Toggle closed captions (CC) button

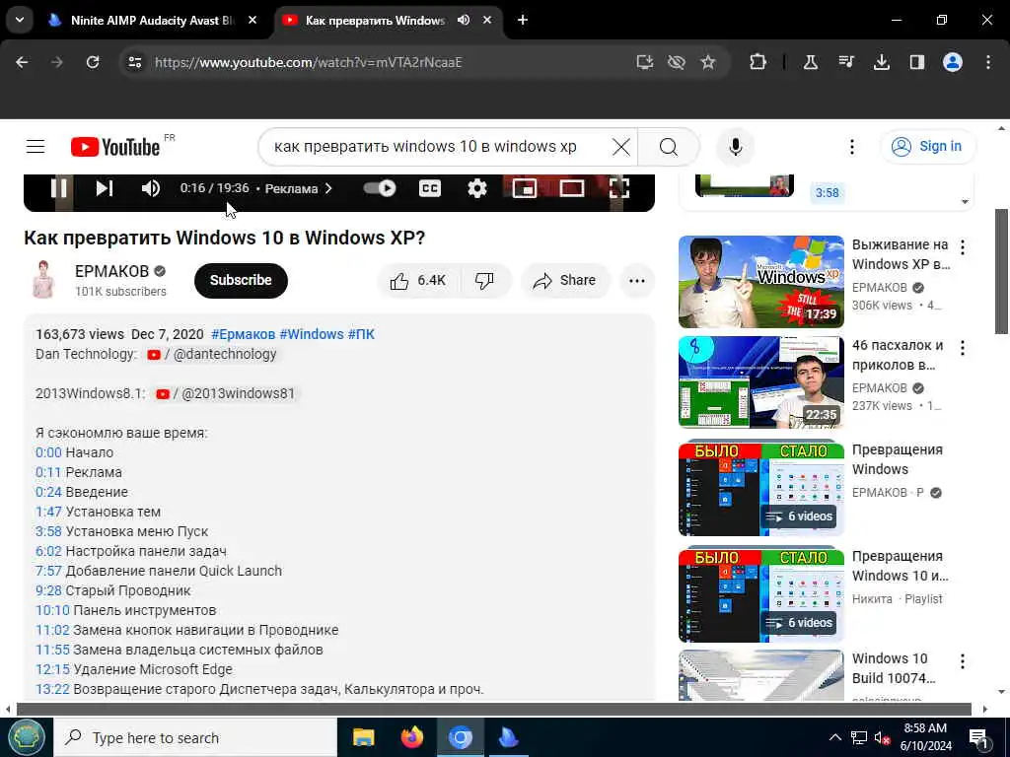click(430, 188)
